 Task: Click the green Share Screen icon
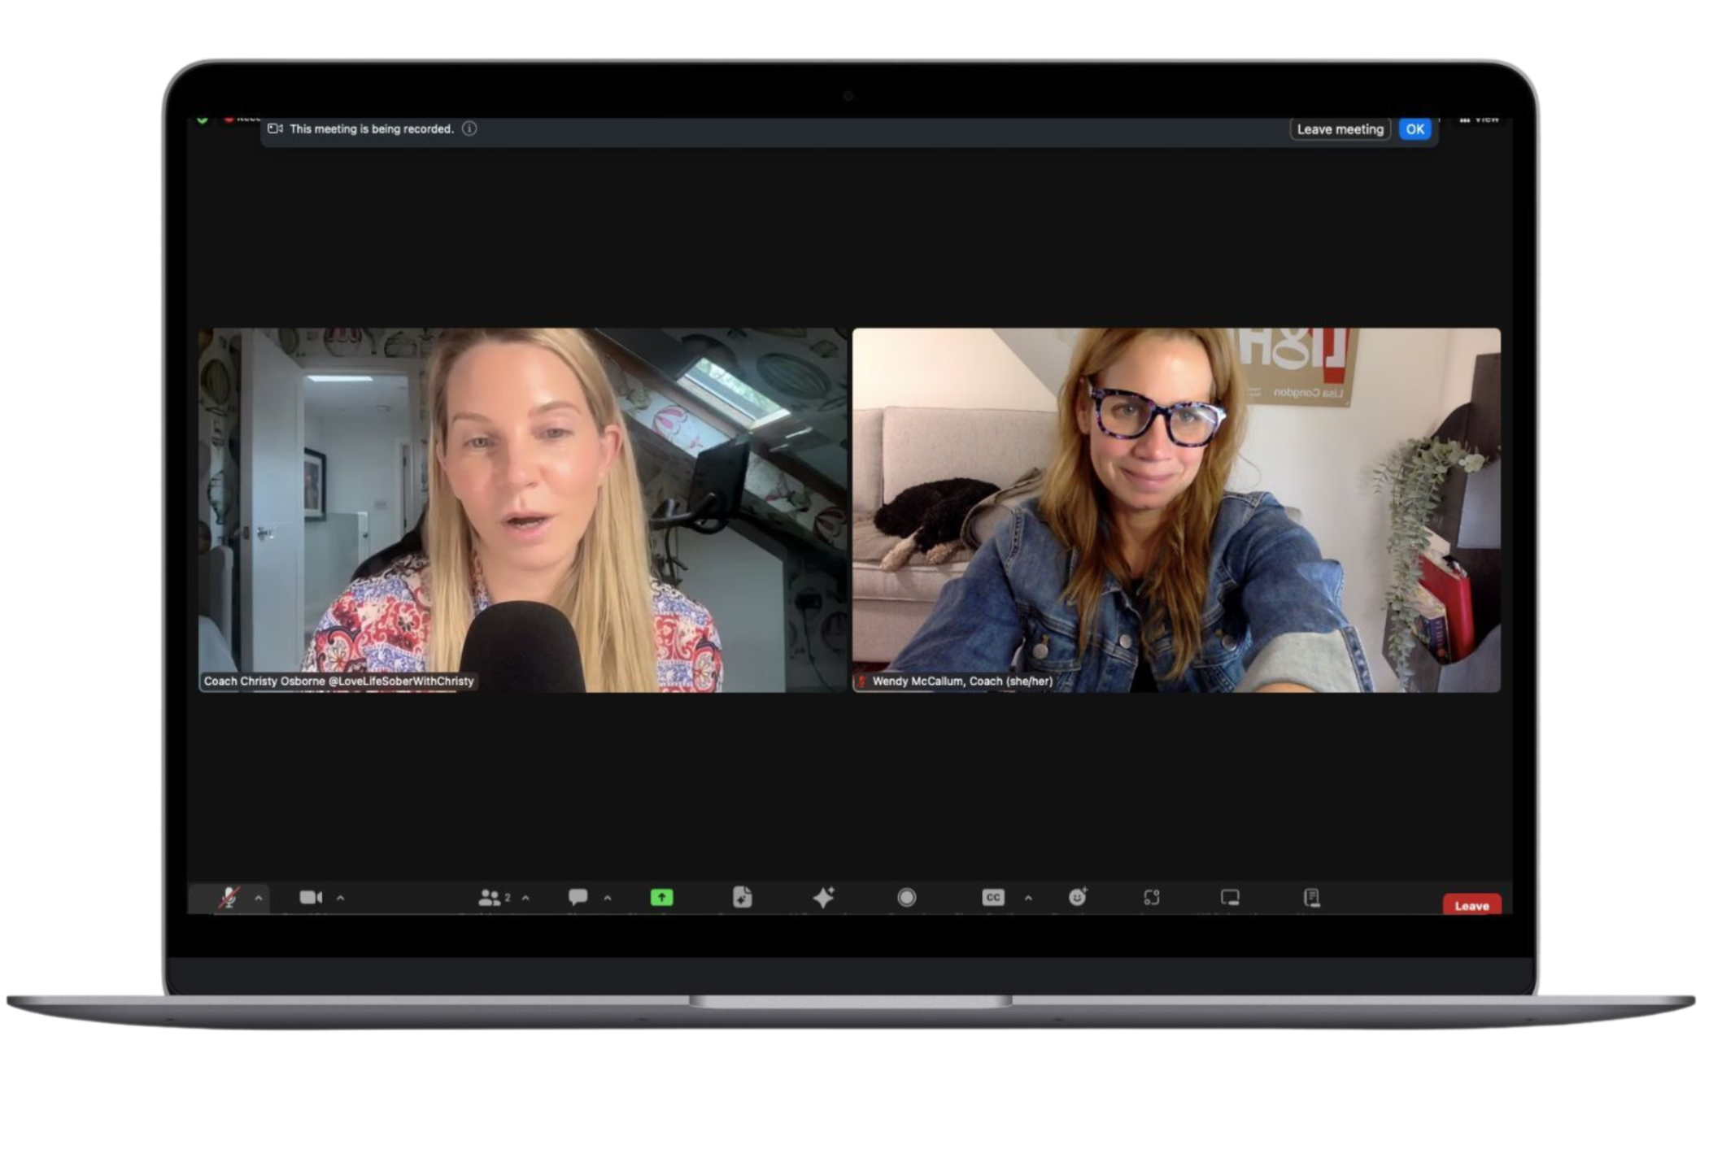[x=661, y=898]
